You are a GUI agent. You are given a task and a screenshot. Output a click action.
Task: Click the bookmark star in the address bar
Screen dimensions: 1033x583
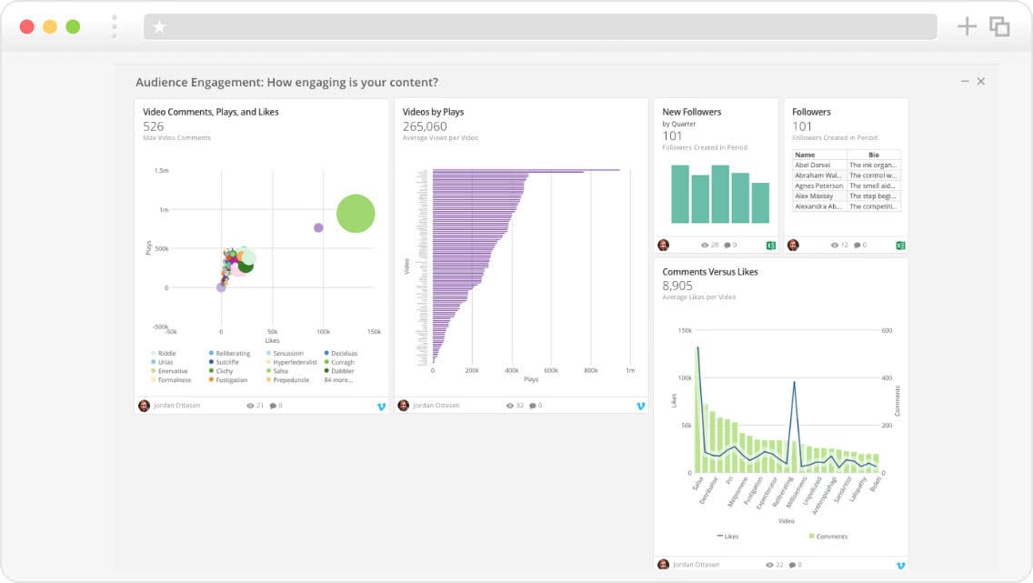pyautogui.click(x=159, y=25)
